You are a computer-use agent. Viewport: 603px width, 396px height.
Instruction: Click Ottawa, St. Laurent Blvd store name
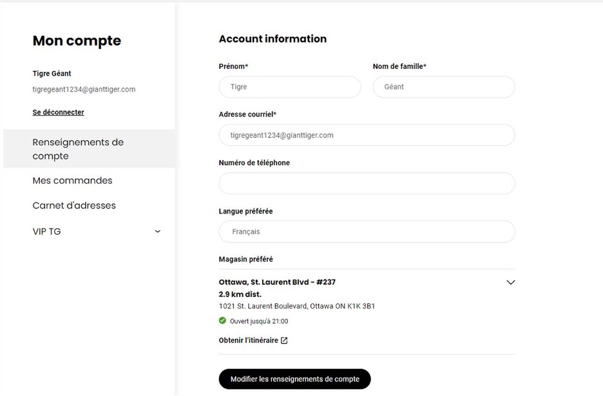[277, 282]
